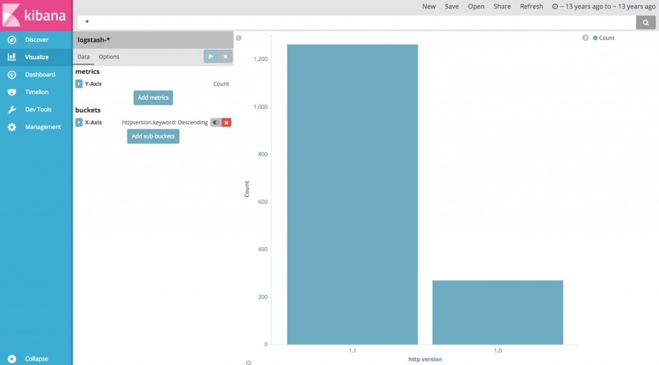Click the Kibana logo

[36, 15]
